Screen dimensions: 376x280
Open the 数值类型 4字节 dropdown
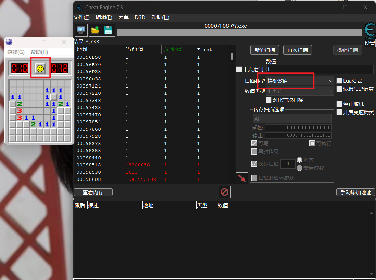pos(300,91)
